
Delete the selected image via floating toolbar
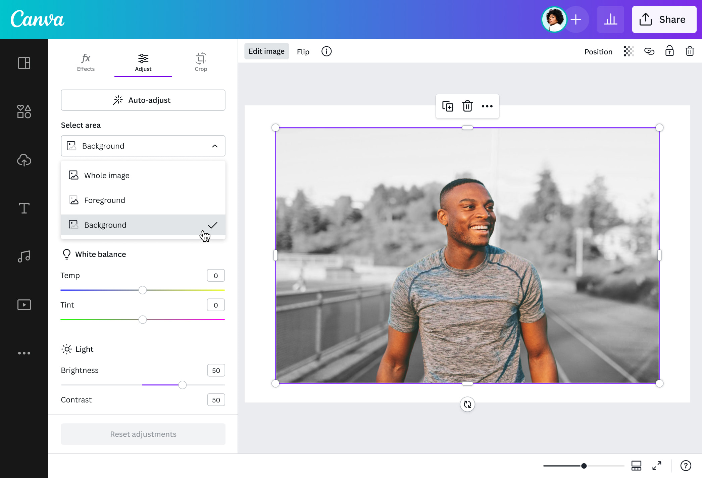click(x=467, y=106)
